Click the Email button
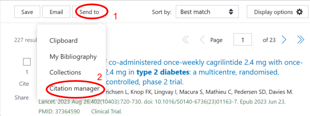 coord(56,12)
